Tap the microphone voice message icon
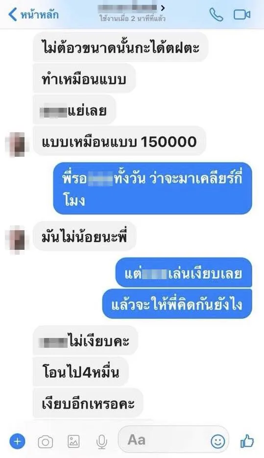The width and height of the screenshot is (264, 458). pyautogui.click(x=101, y=441)
